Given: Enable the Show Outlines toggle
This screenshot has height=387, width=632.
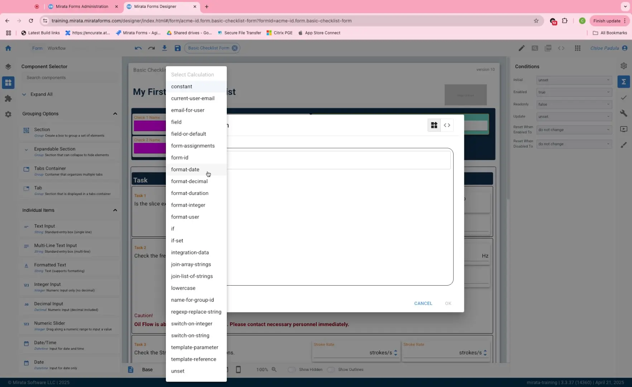Looking at the screenshot, I should [x=331, y=369].
